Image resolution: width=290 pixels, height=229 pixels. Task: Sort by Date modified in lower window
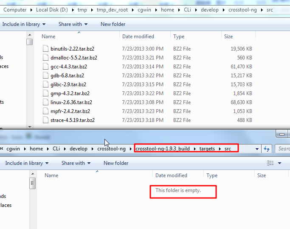[x=171, y=175]
